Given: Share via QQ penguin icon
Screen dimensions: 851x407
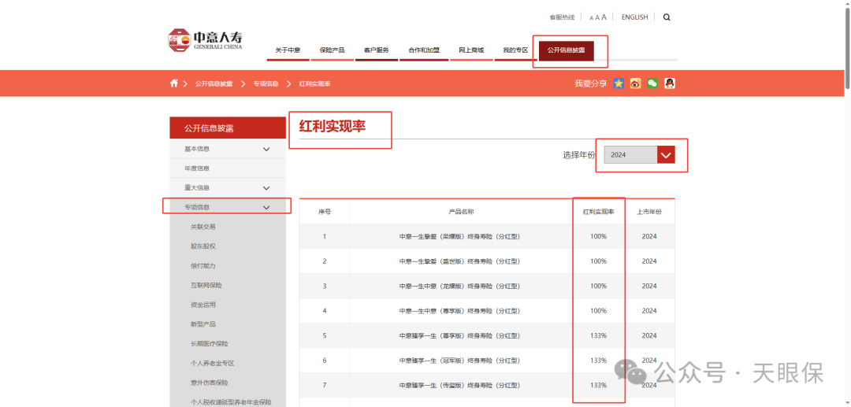Looking at the screenshot, I should pos(670,83).
